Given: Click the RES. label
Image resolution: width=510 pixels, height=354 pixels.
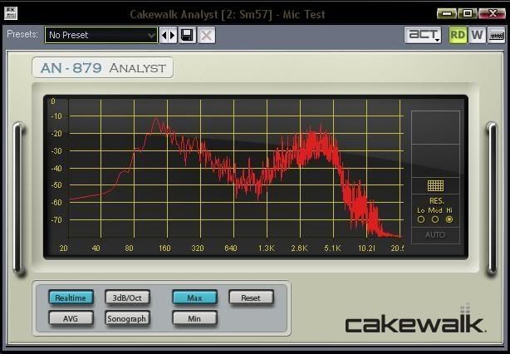Looking at the screenshot, I should [x=436, y=201].
